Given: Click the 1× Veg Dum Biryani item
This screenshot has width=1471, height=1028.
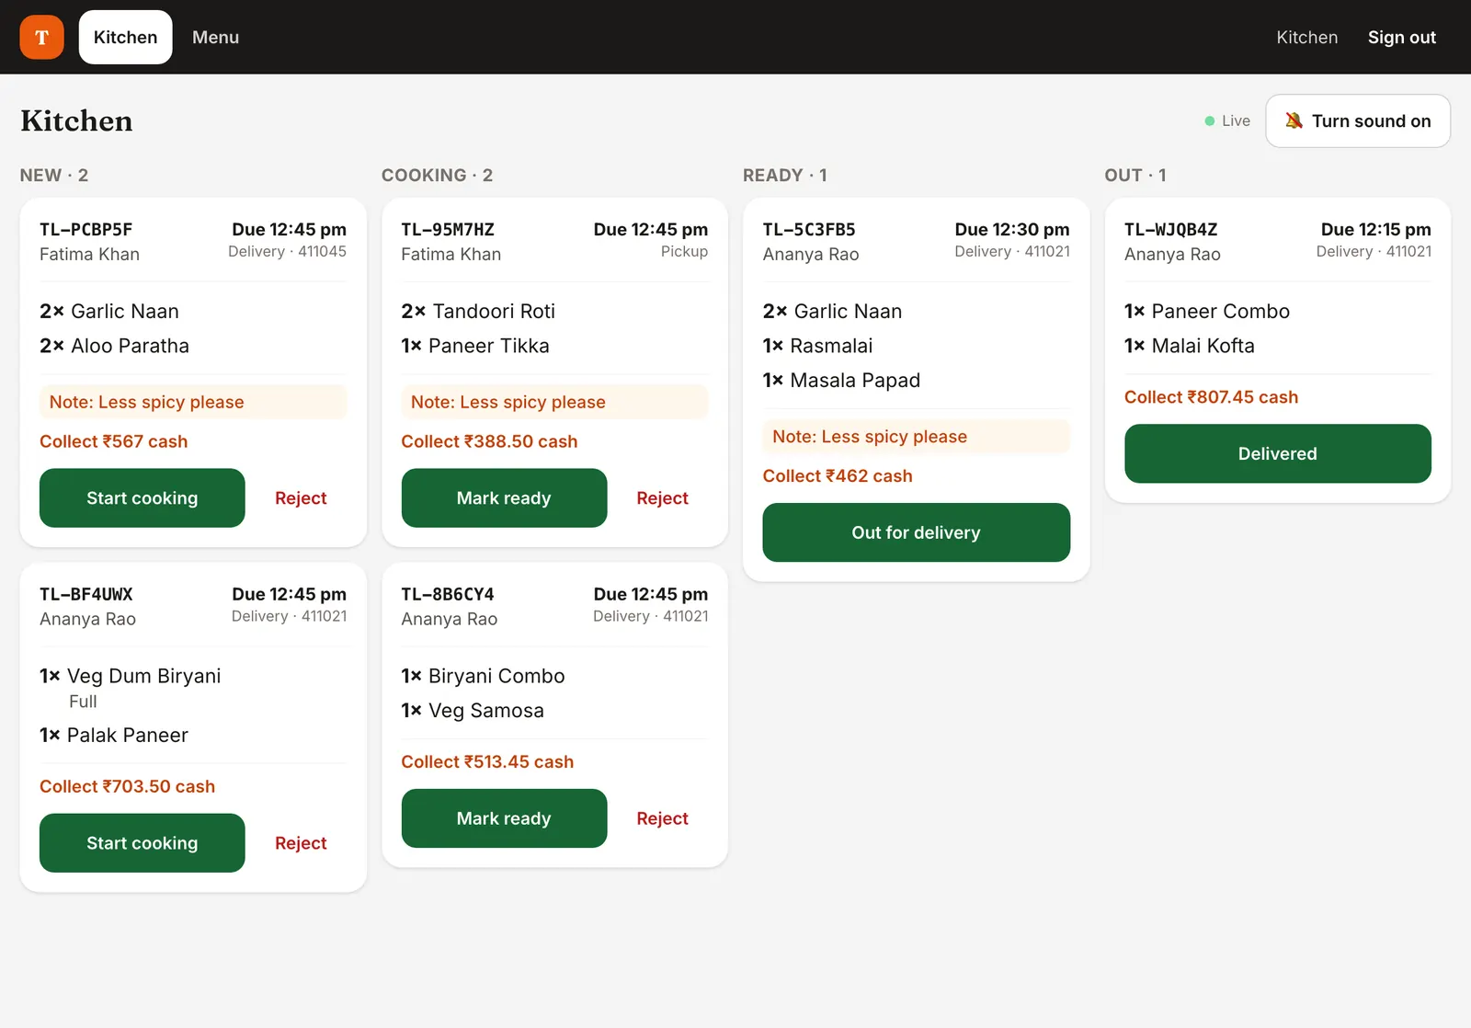Looking at the screenshot, I should click(x=130, y=676).
